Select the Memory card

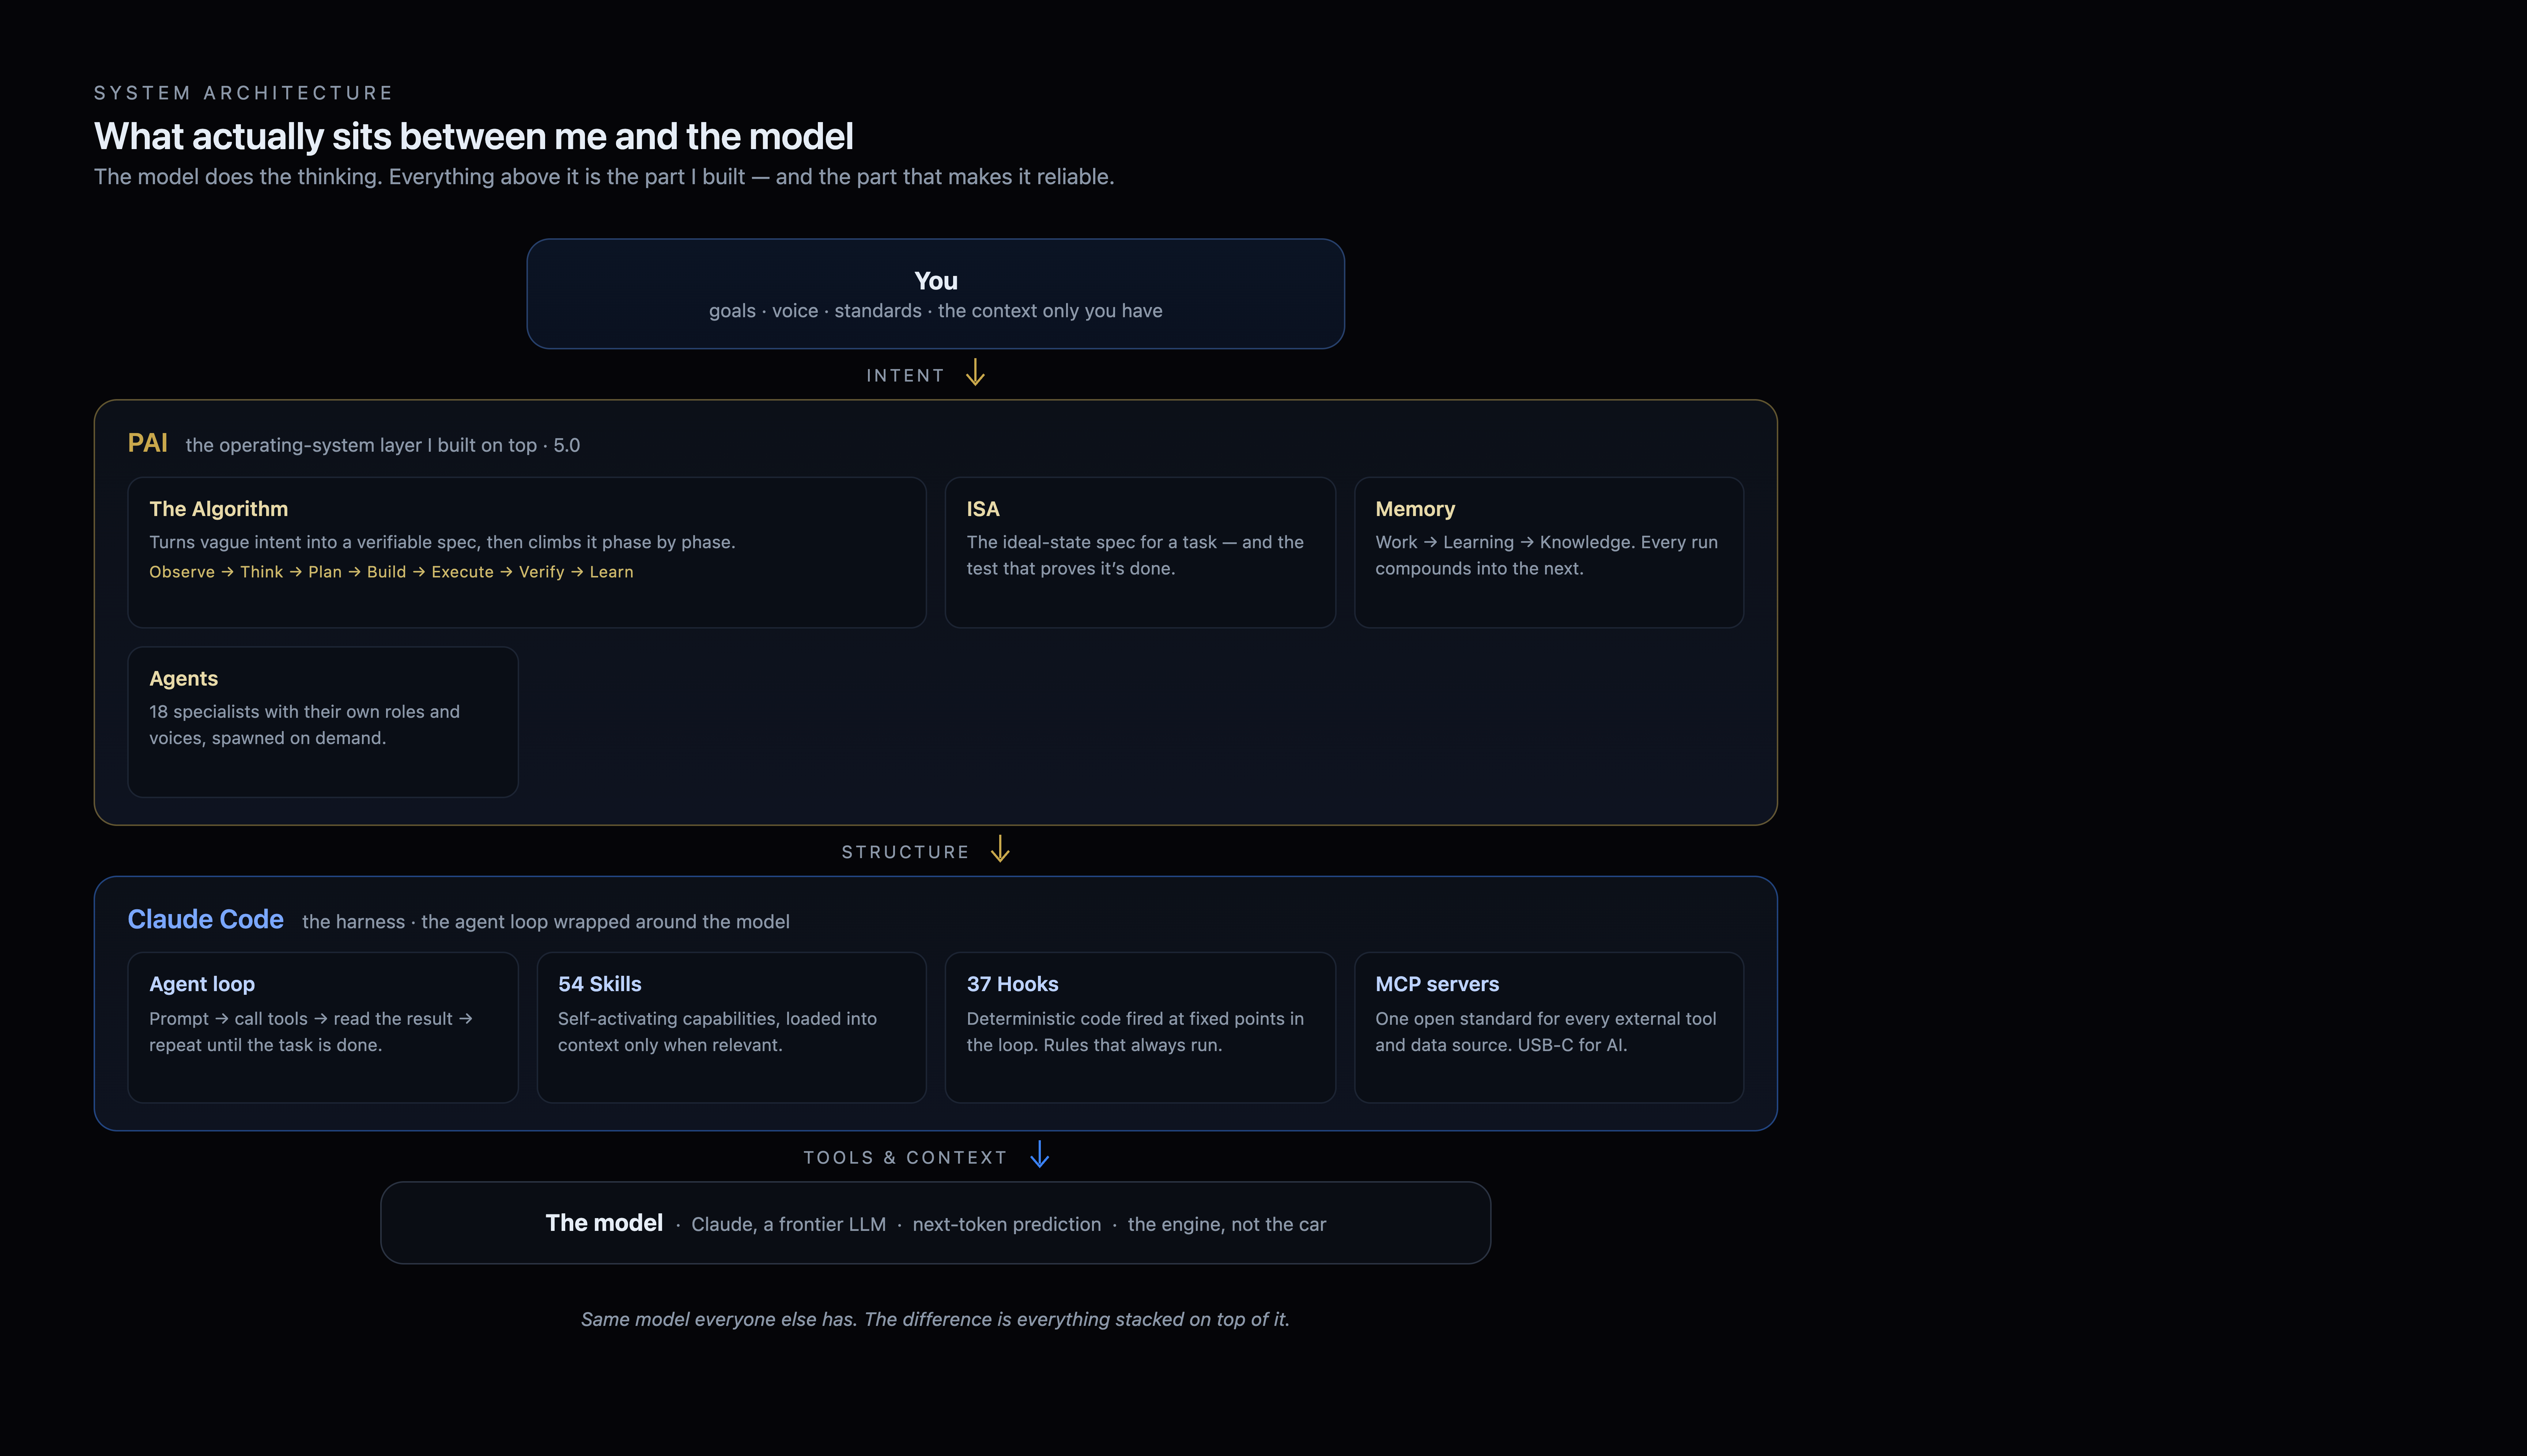(x=1549, y=552)
